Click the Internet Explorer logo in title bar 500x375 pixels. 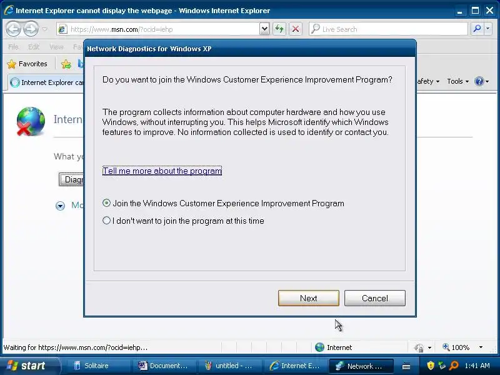pos(9,10)
